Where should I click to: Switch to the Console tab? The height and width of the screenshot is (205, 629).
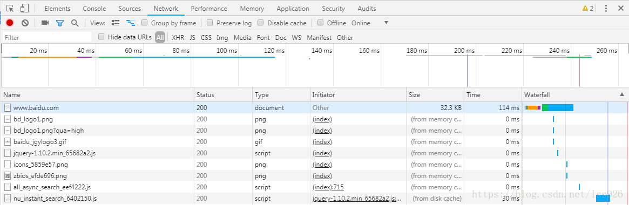coord(94,9)
